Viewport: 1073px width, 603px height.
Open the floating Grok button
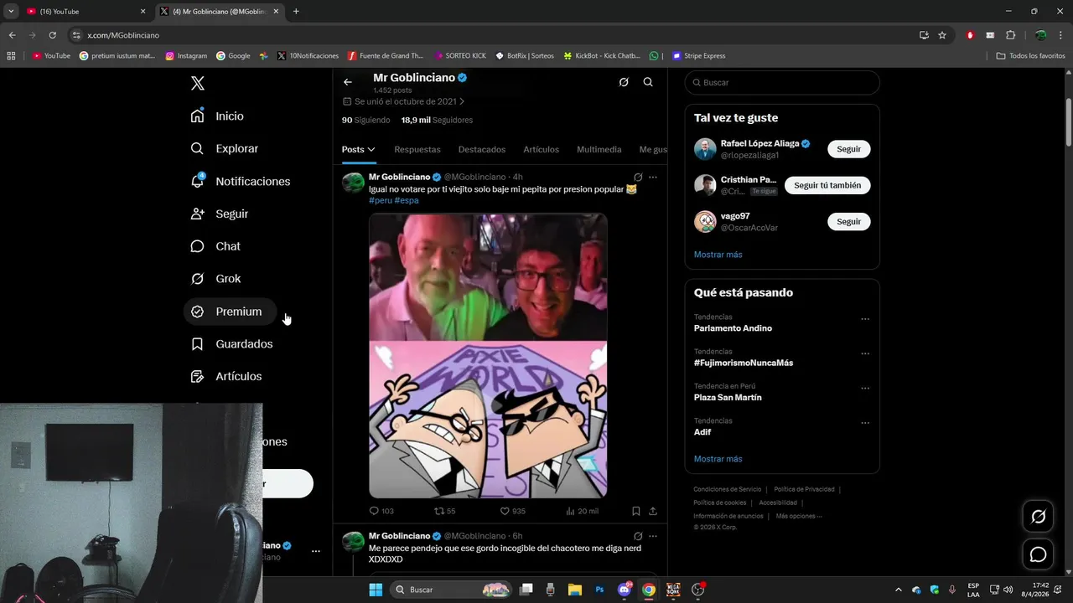(1038, 517)
